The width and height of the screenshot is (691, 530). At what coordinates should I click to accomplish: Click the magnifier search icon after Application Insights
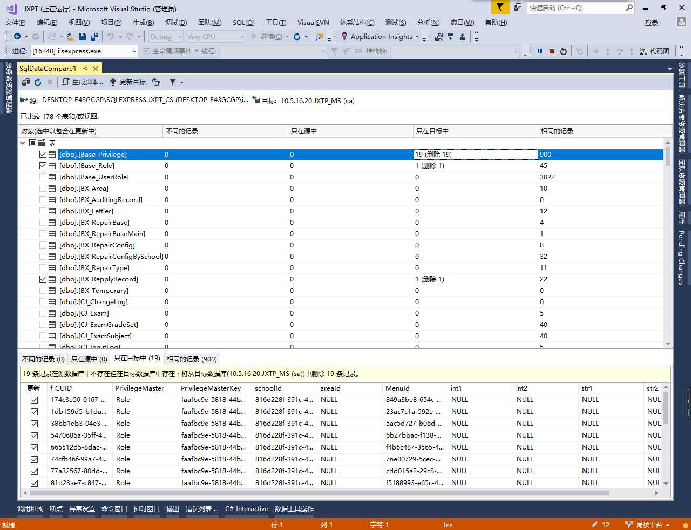pyautogui.click(x=439, y=36)
